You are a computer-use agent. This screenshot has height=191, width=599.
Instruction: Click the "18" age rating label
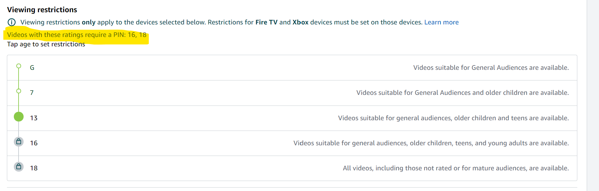point(34,168)
